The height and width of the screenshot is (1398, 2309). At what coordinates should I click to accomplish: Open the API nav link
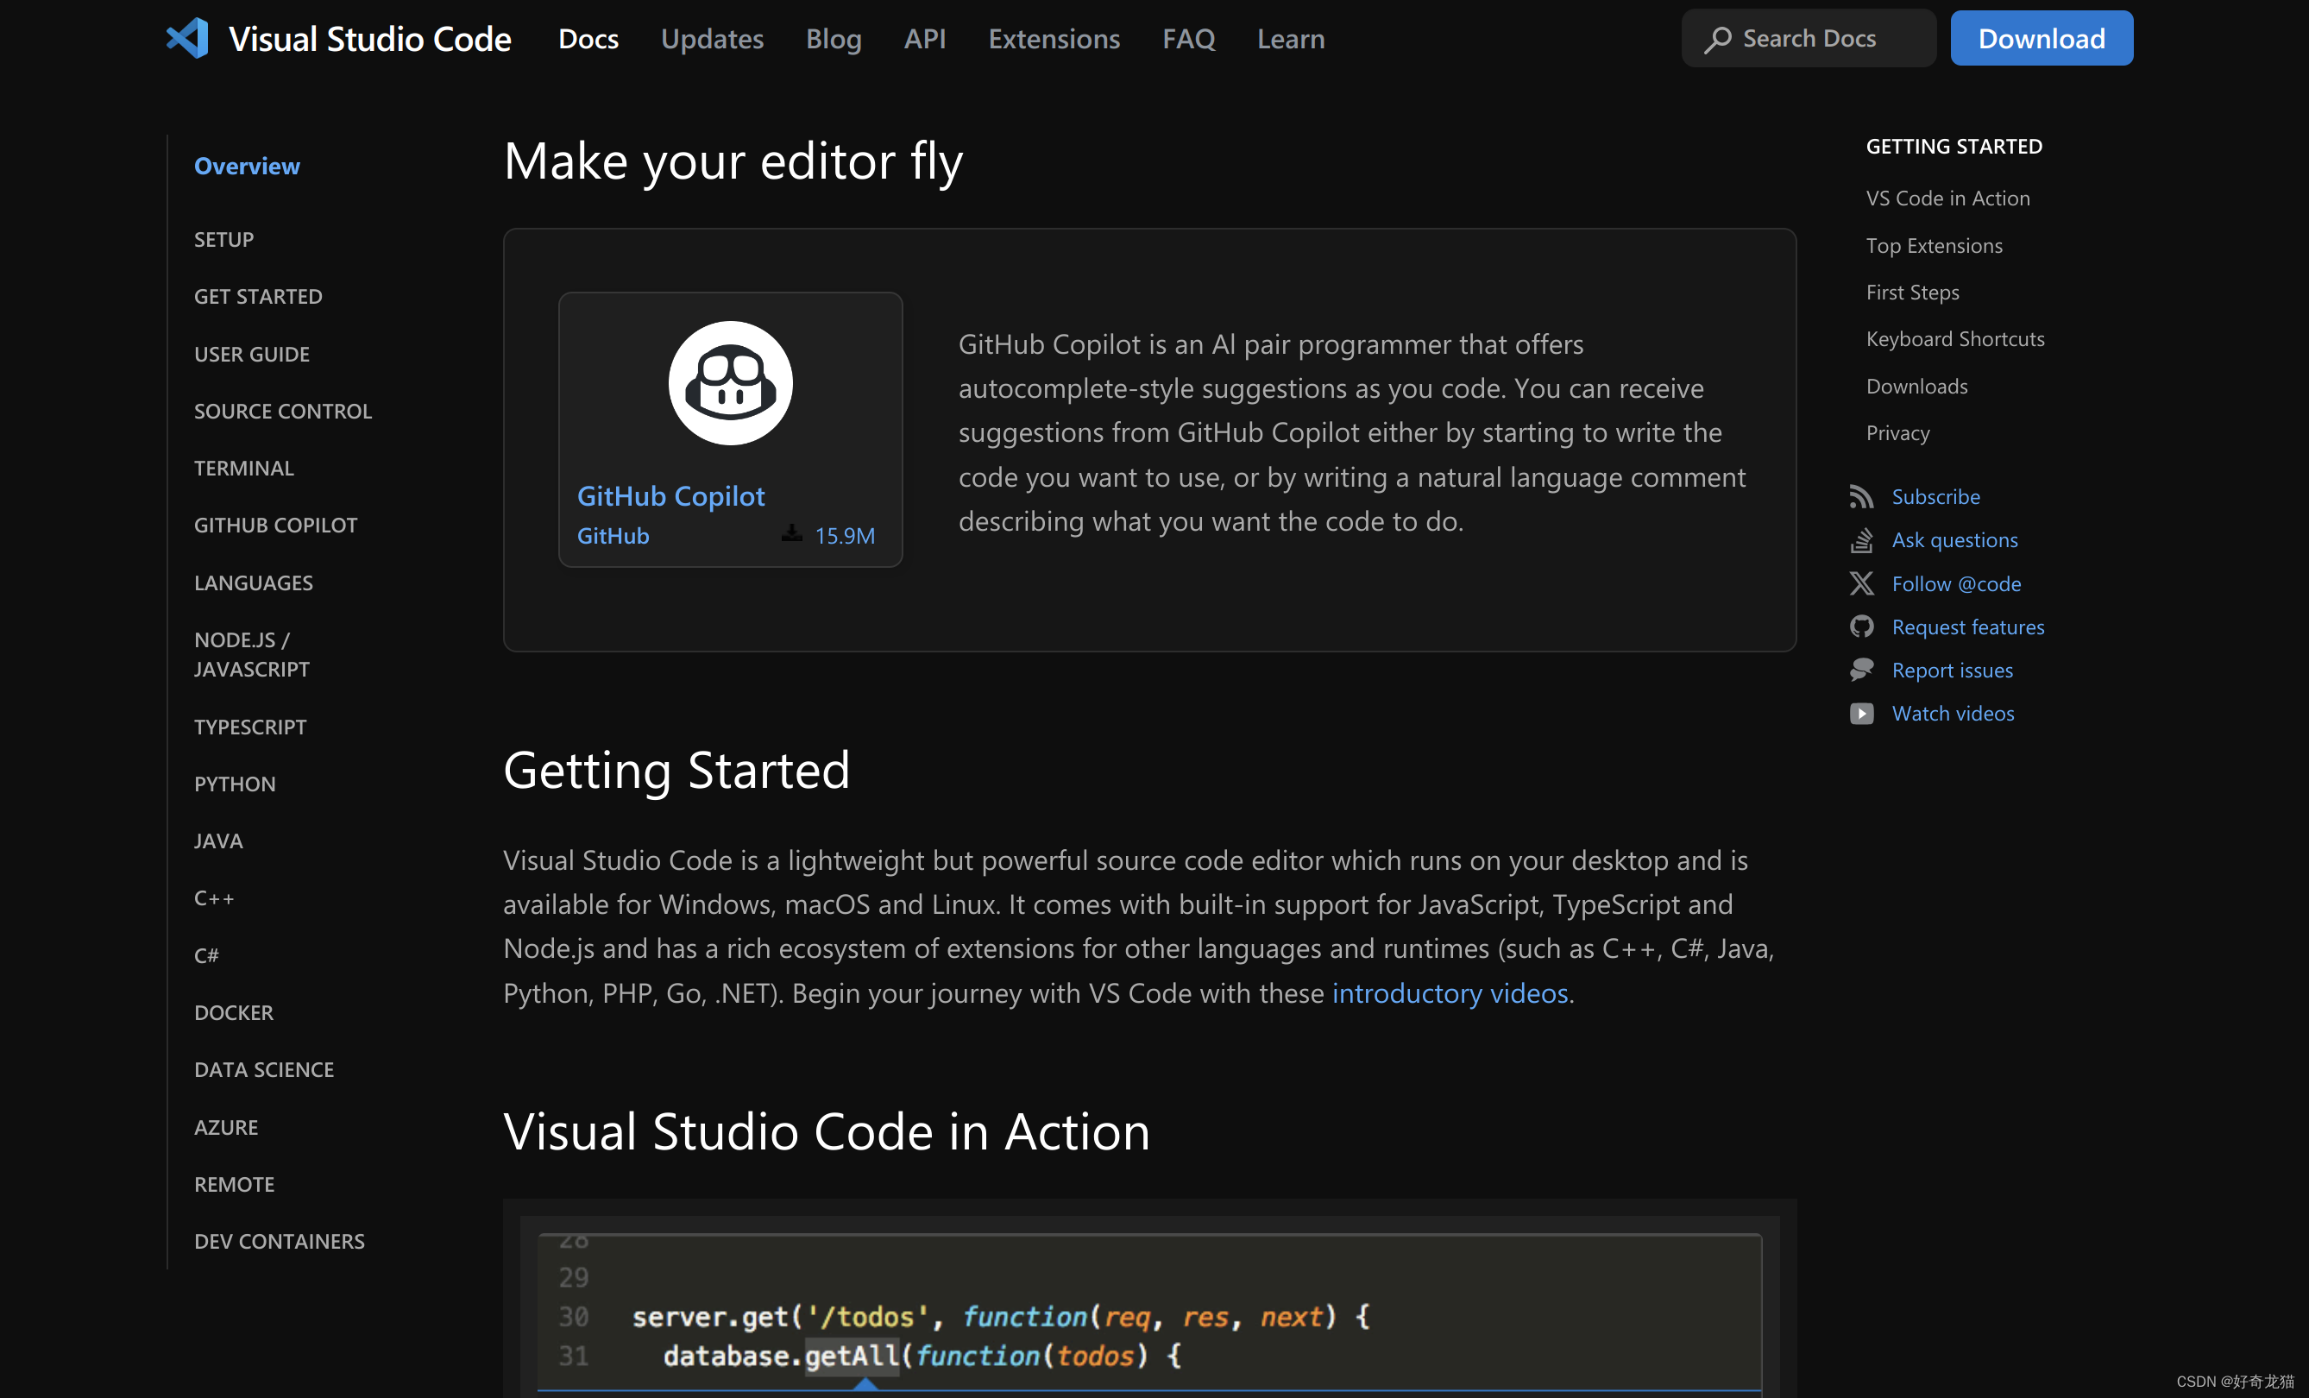coord(924,39)
